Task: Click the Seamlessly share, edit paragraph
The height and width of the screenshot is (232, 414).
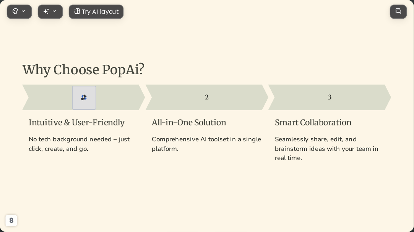Action: [326, 149]
